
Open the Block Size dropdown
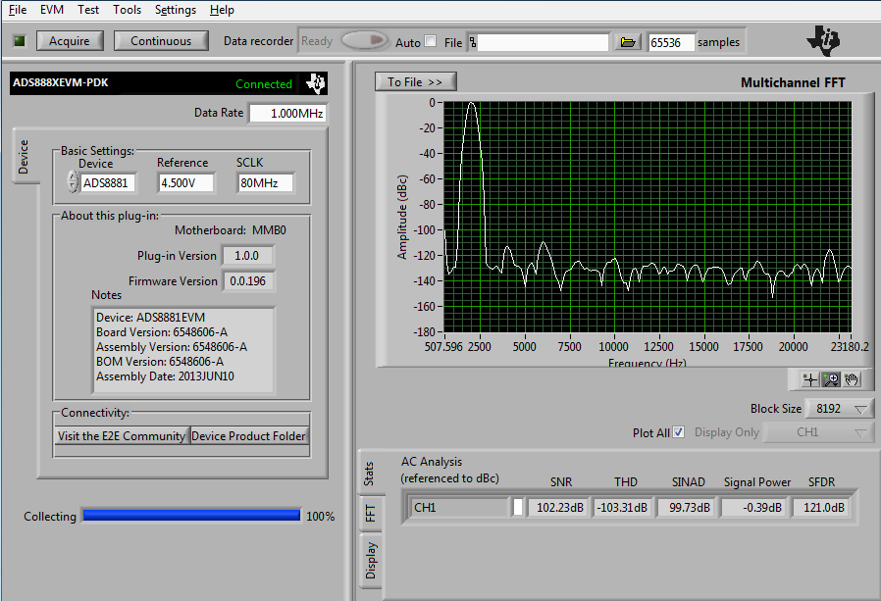tap(840, 408)
